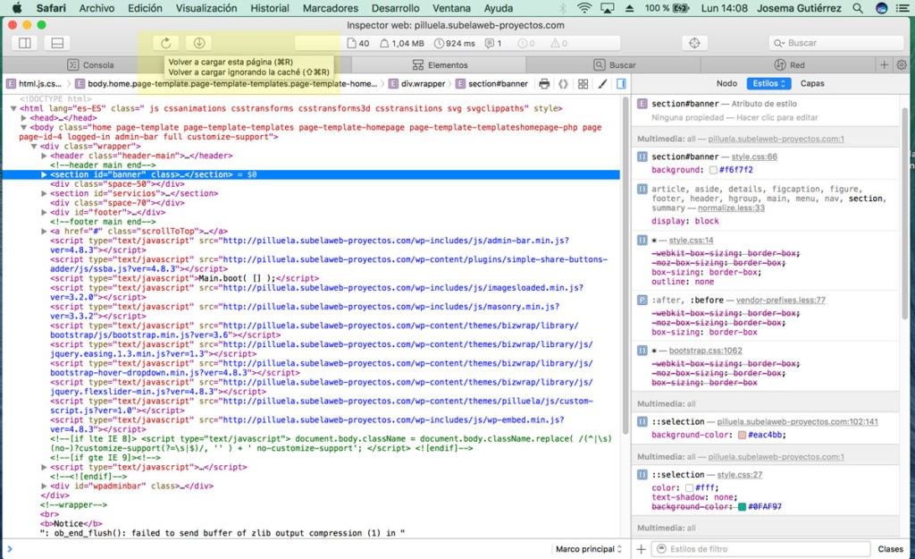Screen dimensions: 915x559
Task: Dock inspector to side of window
Action: pyautogui.click(x=24, y=43)
